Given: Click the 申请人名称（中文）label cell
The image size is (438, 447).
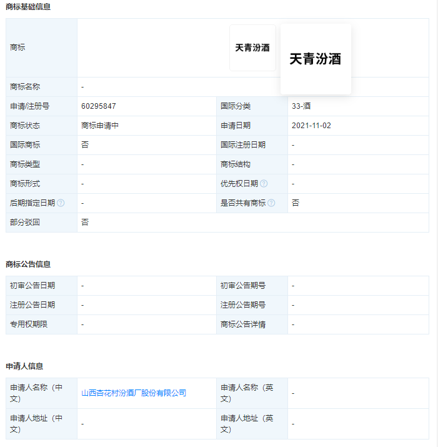Looking at the screenshot, I should pyautogui.click(x=42, y=393).
